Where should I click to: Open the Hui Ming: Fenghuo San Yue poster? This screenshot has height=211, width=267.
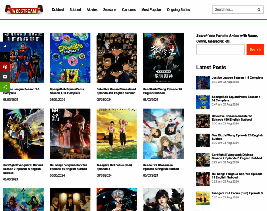(70, 134)
